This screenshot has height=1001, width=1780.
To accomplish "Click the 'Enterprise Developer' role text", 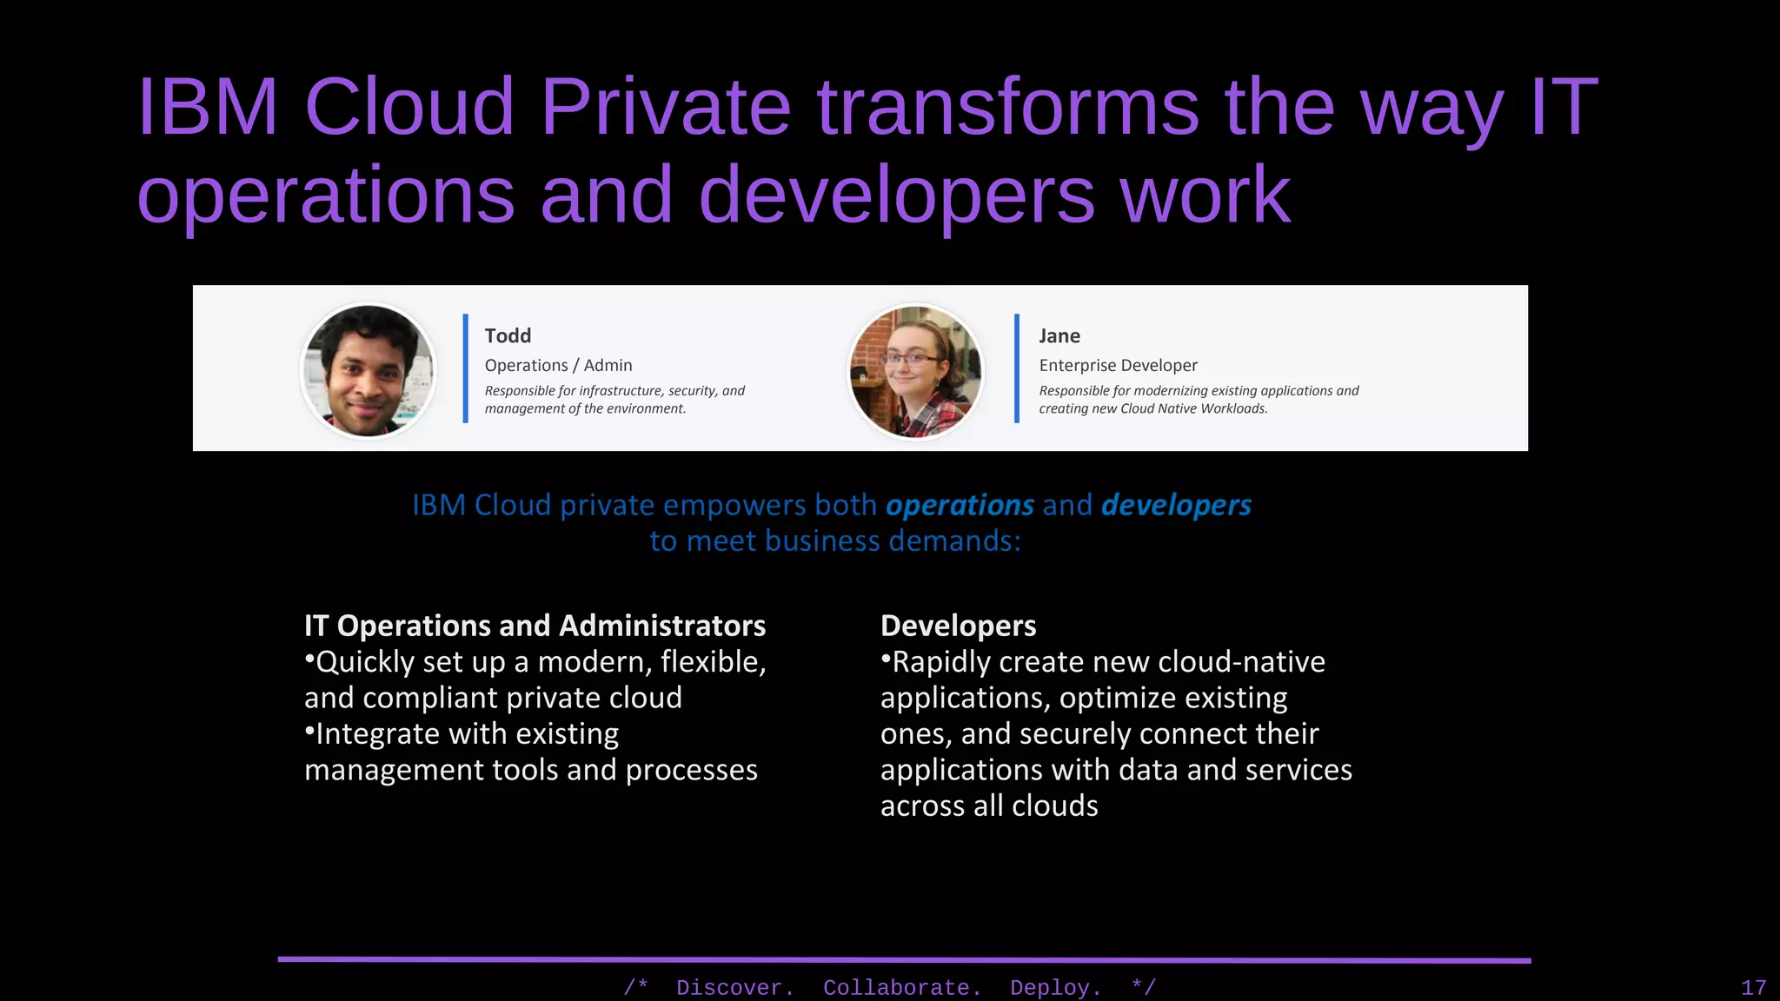I will coord(1118,365).
